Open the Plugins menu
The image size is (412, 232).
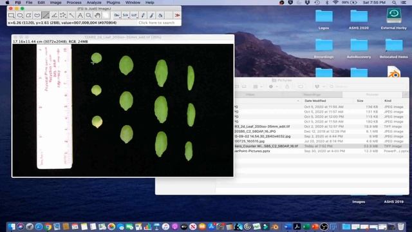(x=113, y=3)
